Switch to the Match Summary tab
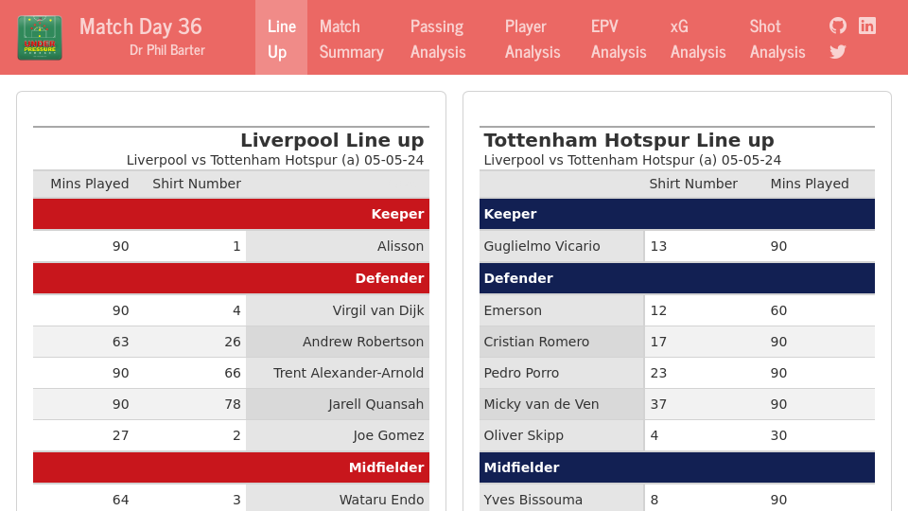Image resolution: width=908 pixels, height=511 pixels. point(351,38)
